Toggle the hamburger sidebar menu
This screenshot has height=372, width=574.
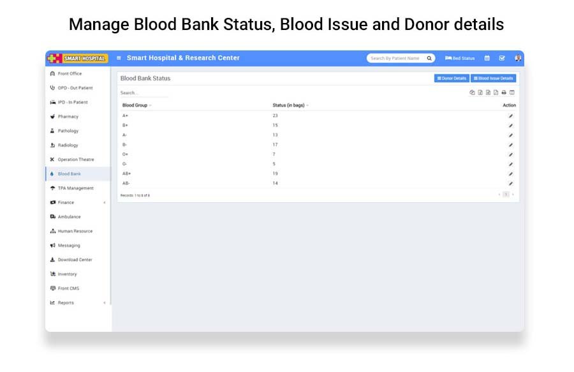119,58
